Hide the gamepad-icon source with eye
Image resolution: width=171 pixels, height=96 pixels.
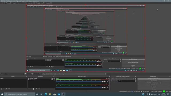[52, 80]
